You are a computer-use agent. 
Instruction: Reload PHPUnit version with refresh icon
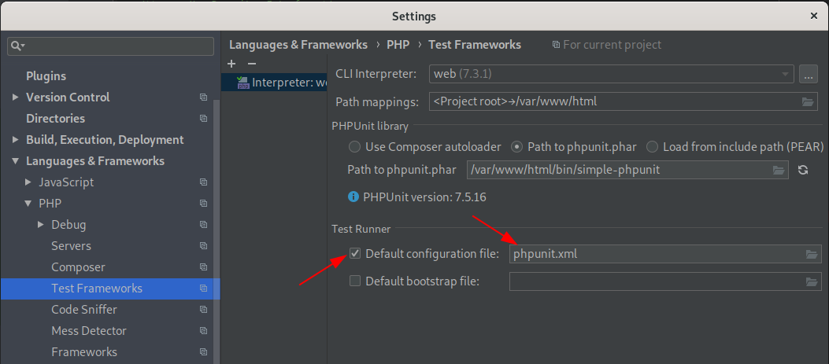tap(803, 170)
